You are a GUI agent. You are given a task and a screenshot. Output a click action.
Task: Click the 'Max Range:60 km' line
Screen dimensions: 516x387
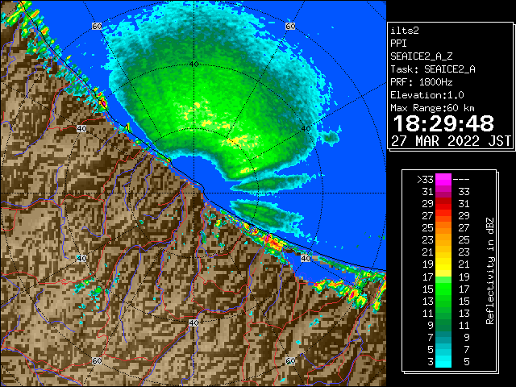coord(432,108)
